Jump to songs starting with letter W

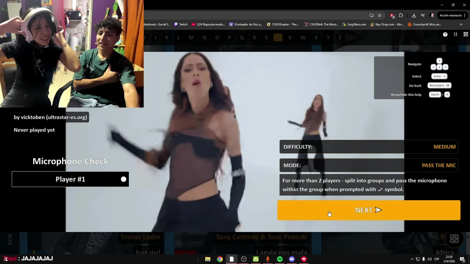(303, 37)
